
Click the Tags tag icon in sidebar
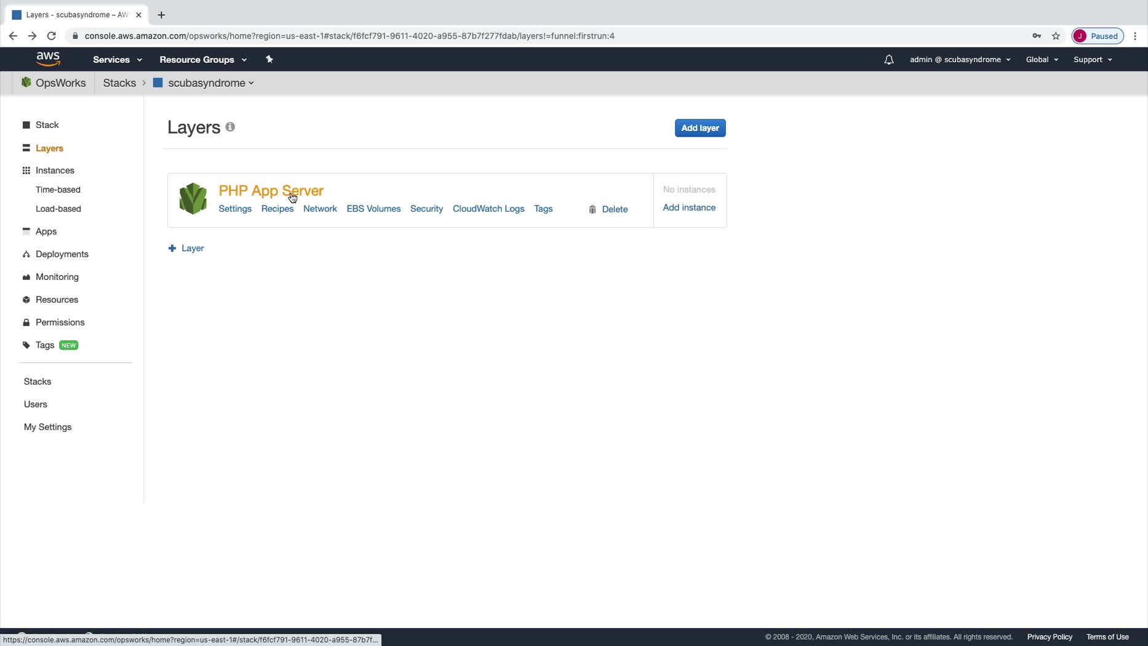26,345
